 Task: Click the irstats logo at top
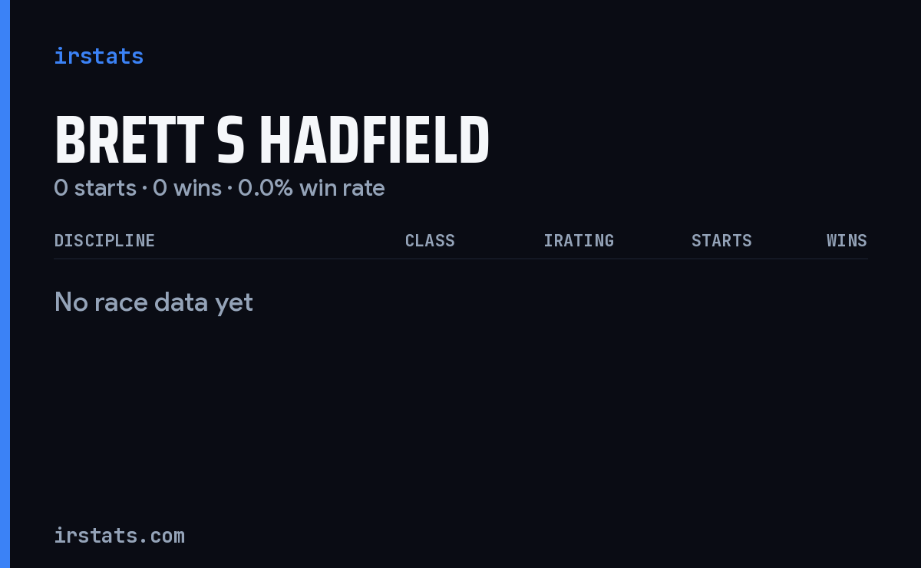pos(98,56)
